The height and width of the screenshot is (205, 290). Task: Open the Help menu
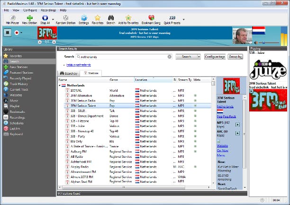point(63,10)
